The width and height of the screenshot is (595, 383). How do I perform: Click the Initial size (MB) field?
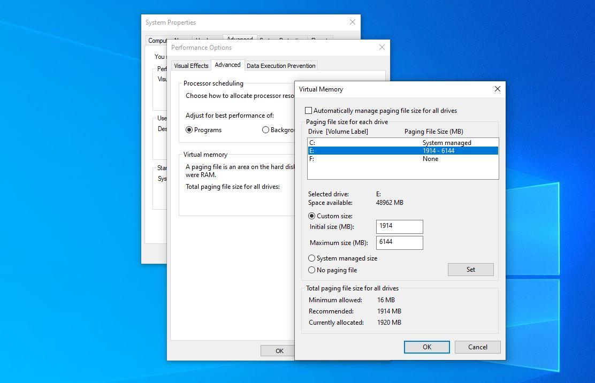pos(399,226)
